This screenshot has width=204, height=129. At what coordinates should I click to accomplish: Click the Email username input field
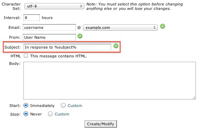49,27
